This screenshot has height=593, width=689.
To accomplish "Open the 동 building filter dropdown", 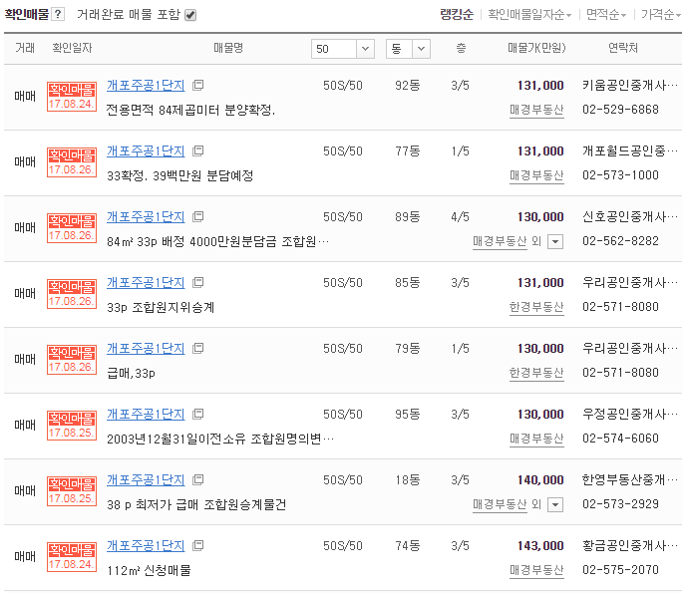I will (408, 49).
